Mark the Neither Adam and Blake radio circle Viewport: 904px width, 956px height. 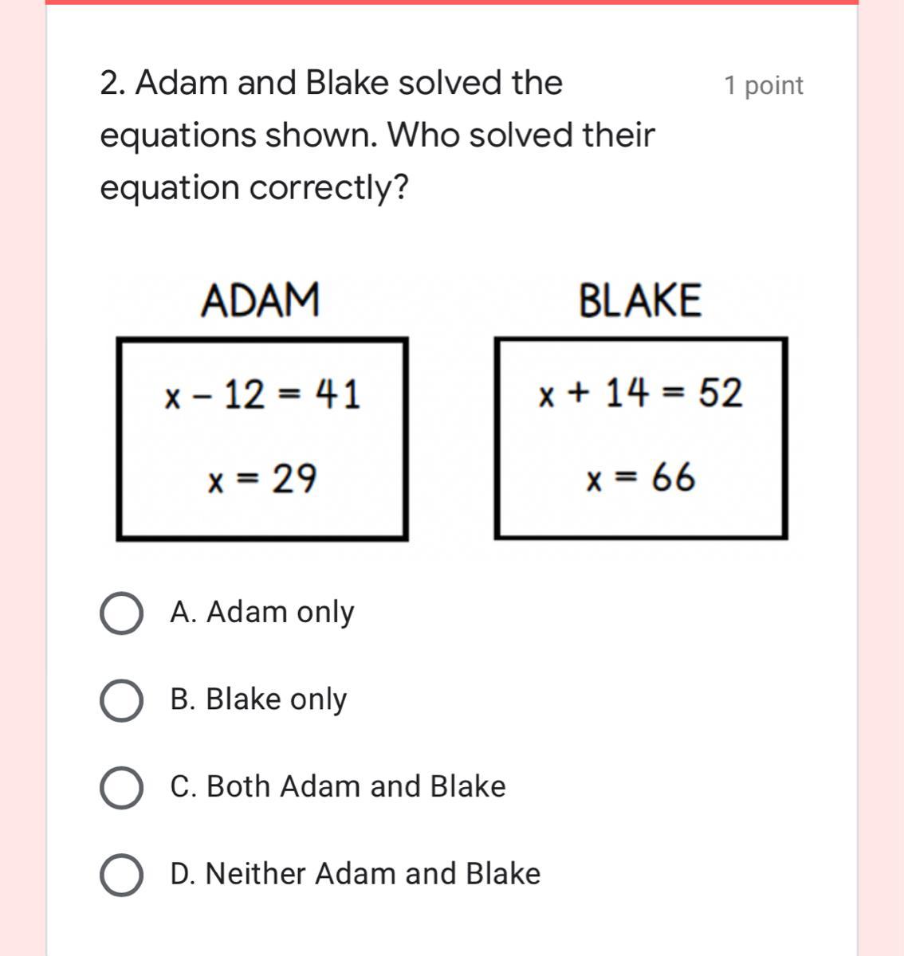[x=121, y=875]
